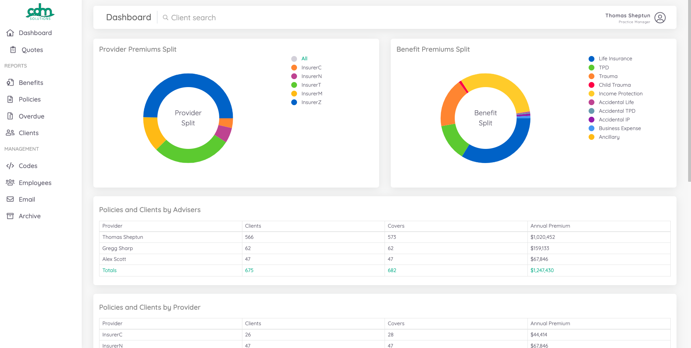Click the Employees group icon
The height and width of the screenshot is (348, 691).
tap(10, 183)
